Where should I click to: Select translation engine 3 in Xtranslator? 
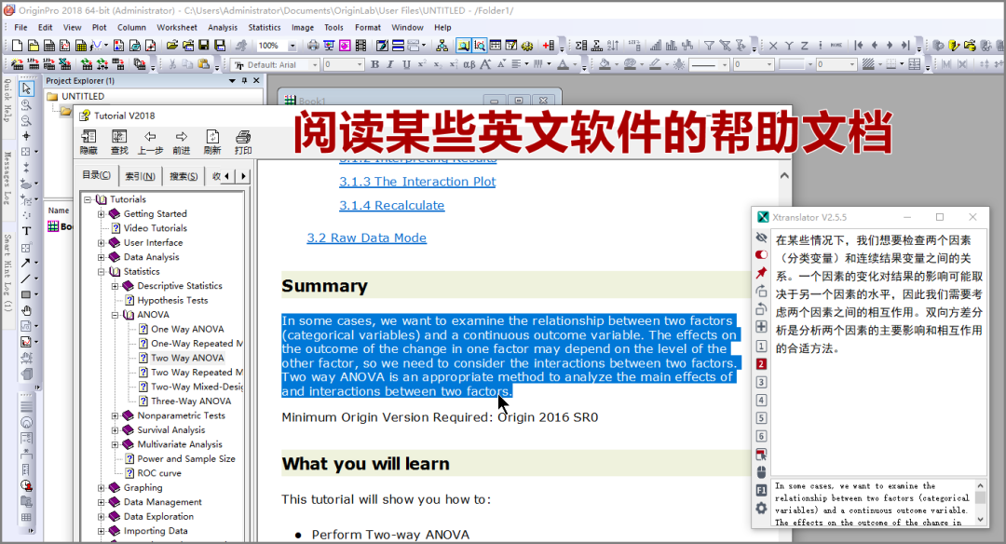(762, 382)
